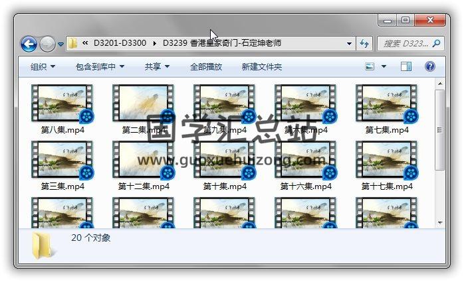This screenshot has height=282, width=464.
Task: Click the 第七集.mp4 file name
Action: [387, 130]
